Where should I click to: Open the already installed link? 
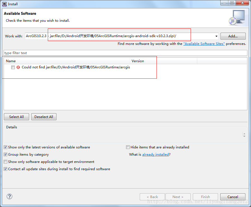(x=155, y=155)
